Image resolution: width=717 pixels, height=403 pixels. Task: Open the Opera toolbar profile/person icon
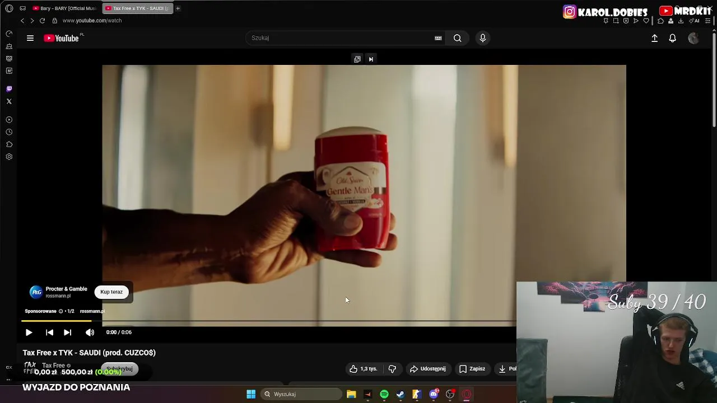(x=671, y=21)
